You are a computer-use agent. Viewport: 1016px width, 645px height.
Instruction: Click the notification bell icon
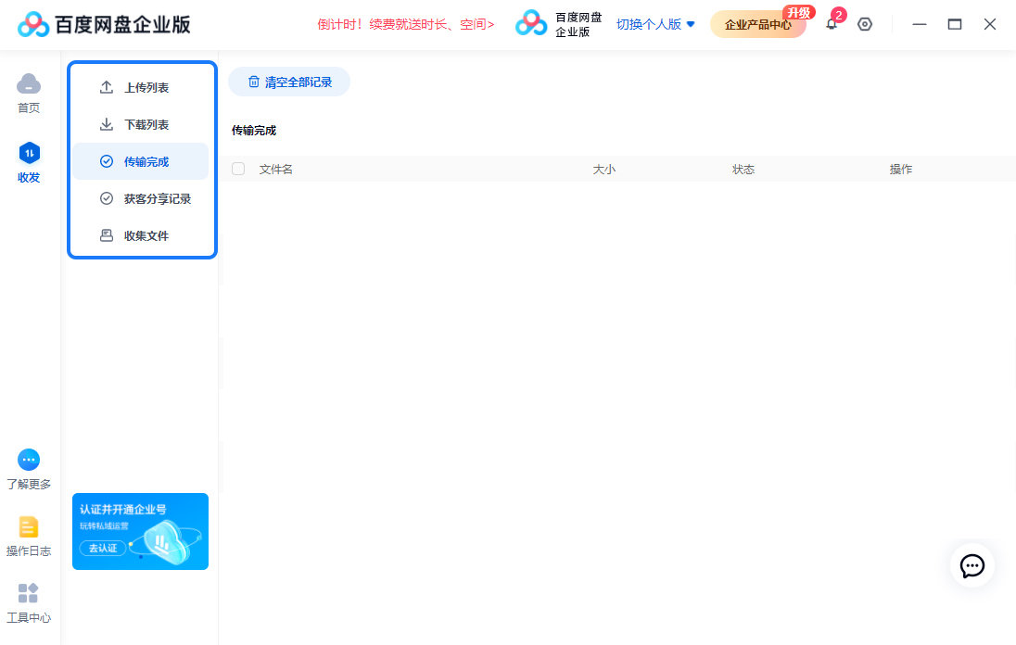point(832,25)
